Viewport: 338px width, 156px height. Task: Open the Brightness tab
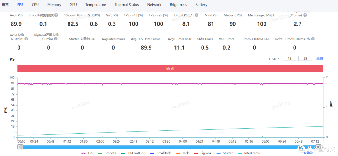[x=178, y=4]
